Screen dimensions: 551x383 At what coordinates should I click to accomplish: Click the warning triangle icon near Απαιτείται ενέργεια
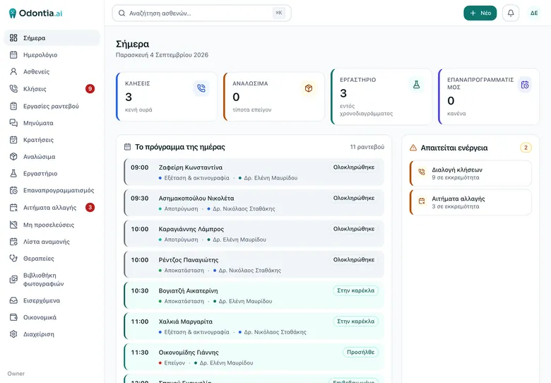click(413, 148)
